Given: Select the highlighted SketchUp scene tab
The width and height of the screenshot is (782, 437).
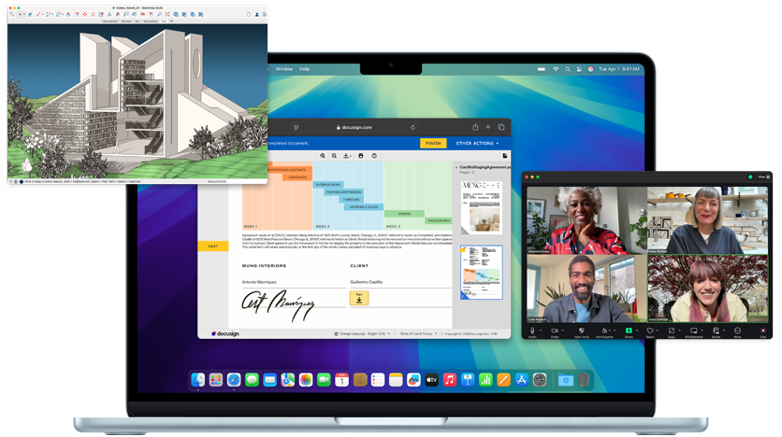Looking at the screenshot, I should (164, 21).
